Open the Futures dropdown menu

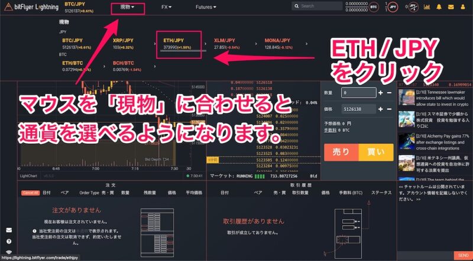click(x=206, y=7)
